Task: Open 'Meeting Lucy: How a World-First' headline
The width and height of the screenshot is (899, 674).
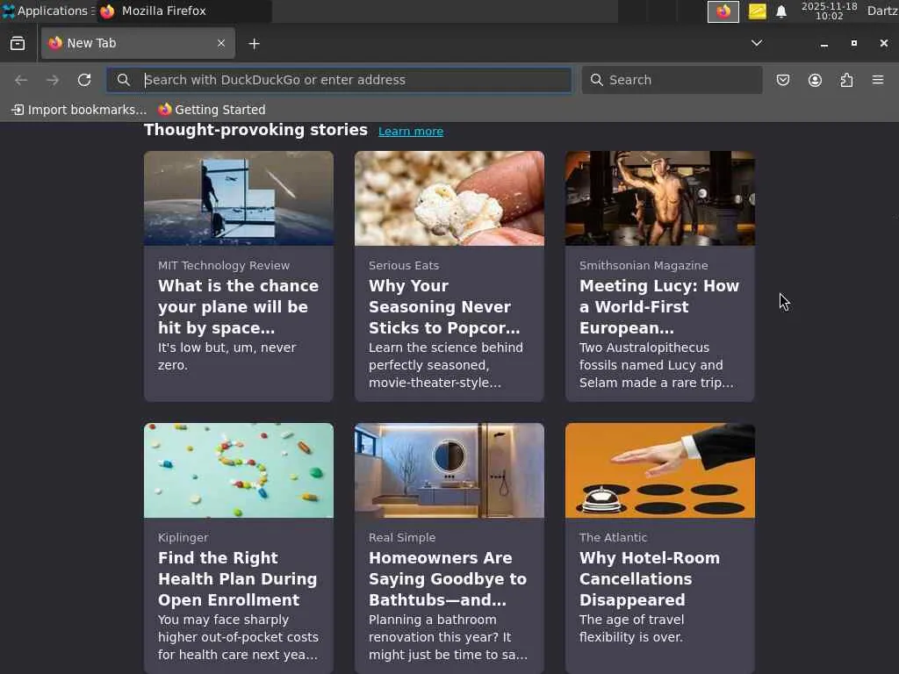Action: point(659,306)
